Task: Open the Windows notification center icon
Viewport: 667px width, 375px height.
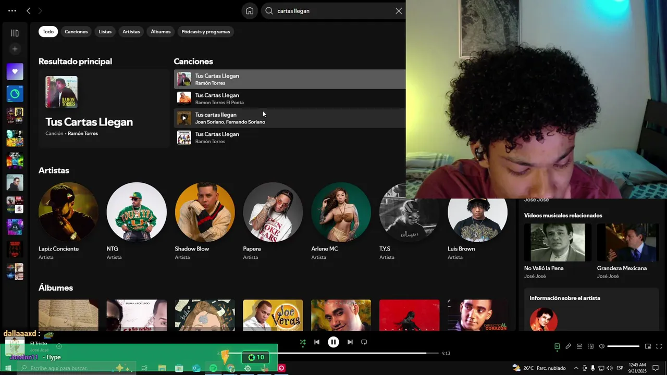Action: (656, 368)
